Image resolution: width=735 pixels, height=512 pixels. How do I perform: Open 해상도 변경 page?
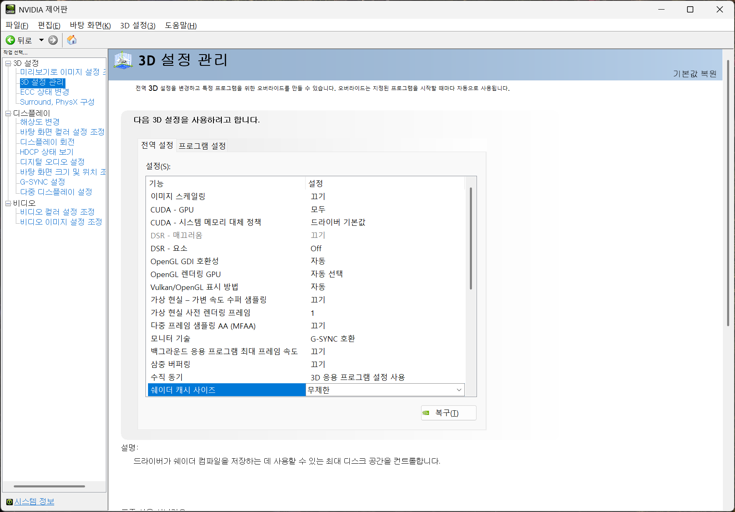(x=40, y=122)
